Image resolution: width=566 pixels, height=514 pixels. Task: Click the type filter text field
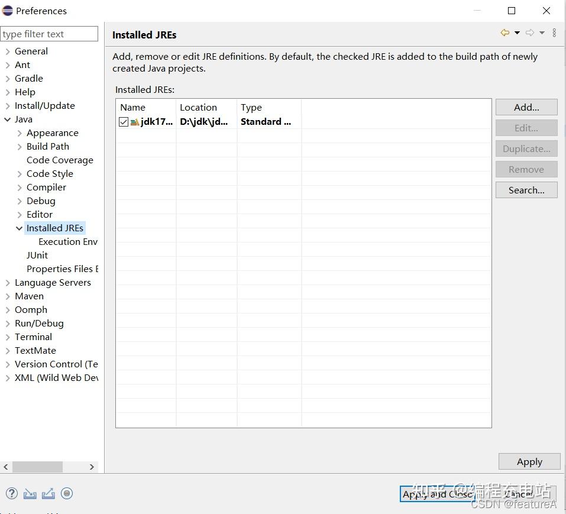[x=49, y=34]
